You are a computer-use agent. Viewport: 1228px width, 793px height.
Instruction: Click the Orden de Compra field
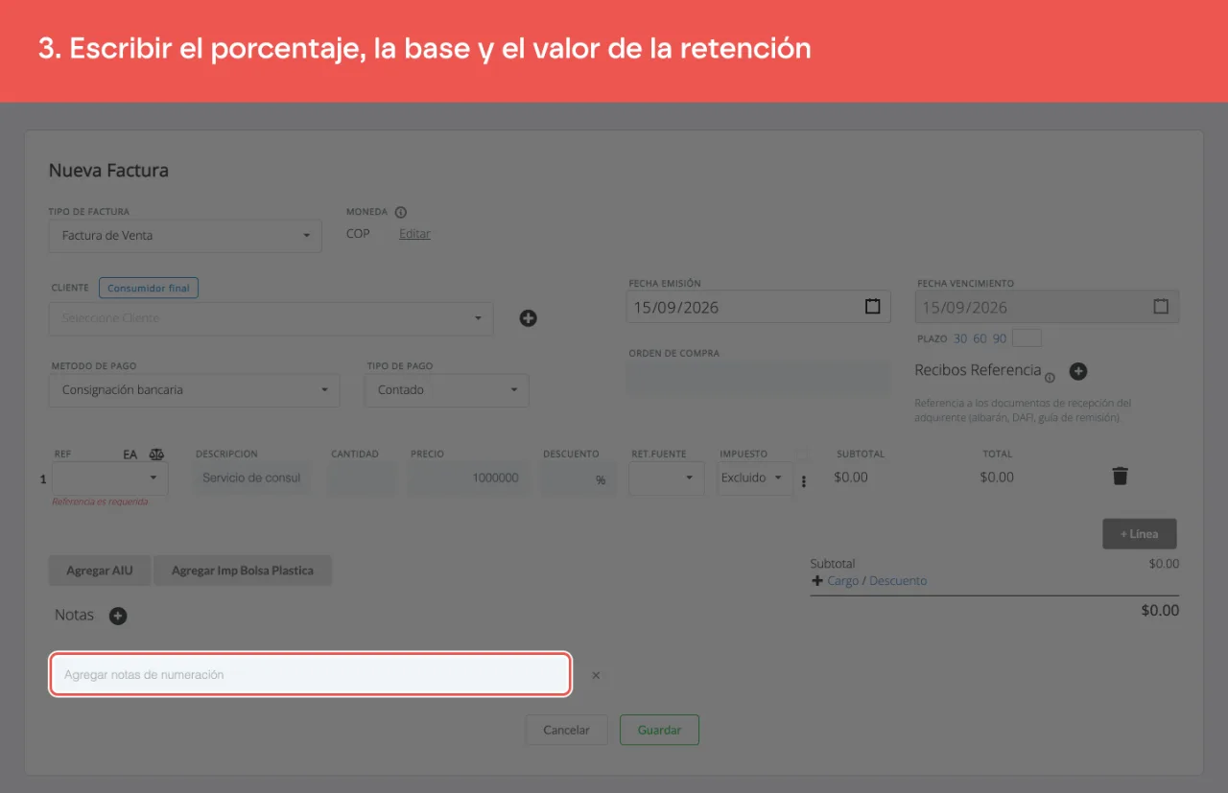point(759,379)
